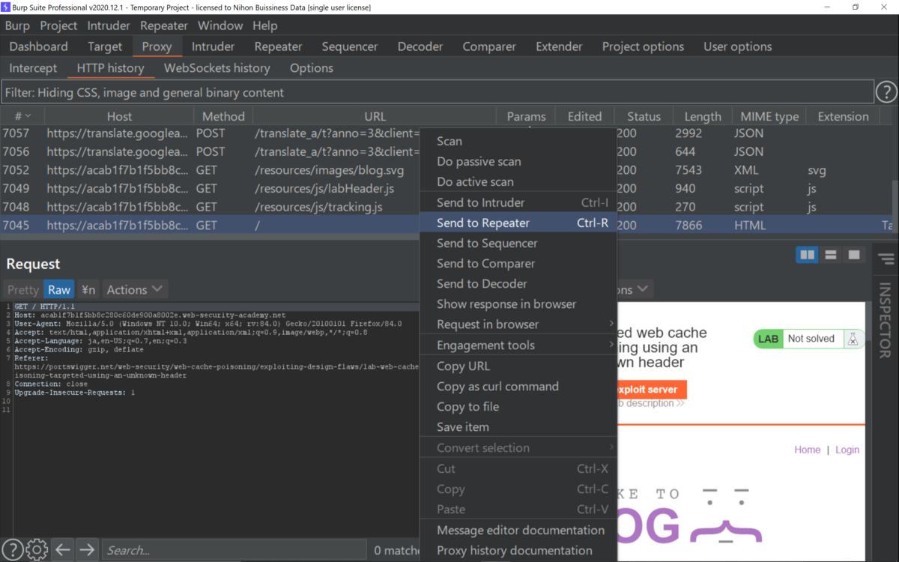The width and height of the screenshot is (899, 562).
Task: Select Copy as curl command
Action: click(x=518, y=386)
